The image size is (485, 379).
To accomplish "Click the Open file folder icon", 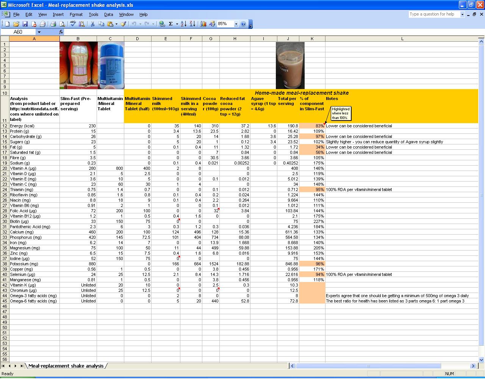I will (x=16, y=24).
